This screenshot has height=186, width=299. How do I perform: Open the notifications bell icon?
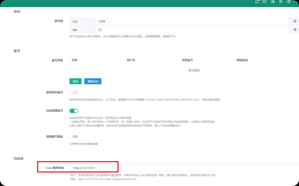(x=257, y=1)
